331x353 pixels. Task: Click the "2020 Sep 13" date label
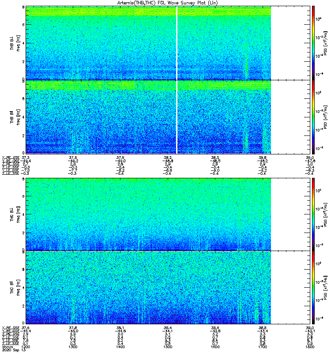tap(14, 350)
